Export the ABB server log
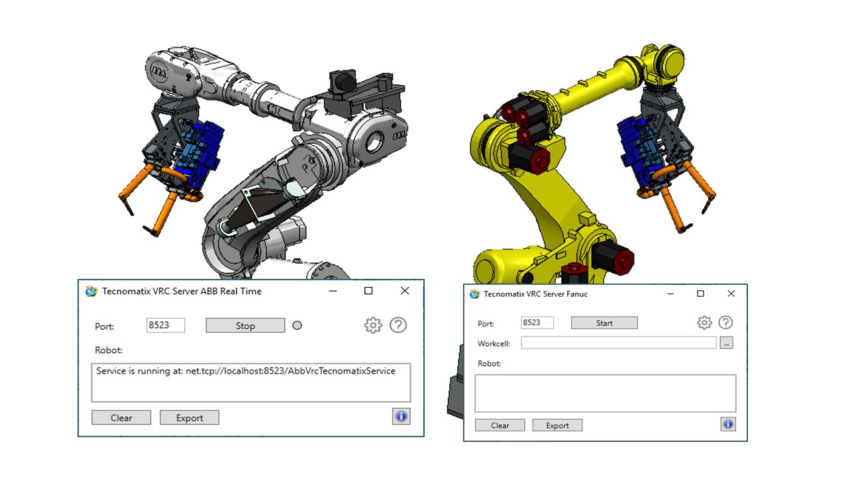Viewport: 848px width, 477px height. (189, 418)
